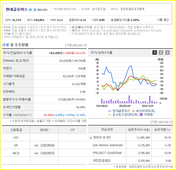Click the 국민연금공단 shareholder row
The width and height of the screenshot is (176, 170).
tap(130, 160)
